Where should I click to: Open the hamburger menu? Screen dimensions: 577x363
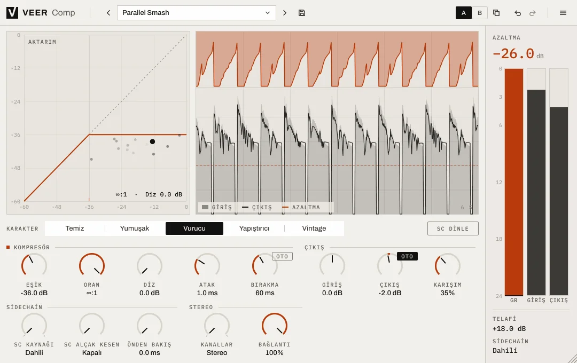pyautogui.click(x=563, y=13)
